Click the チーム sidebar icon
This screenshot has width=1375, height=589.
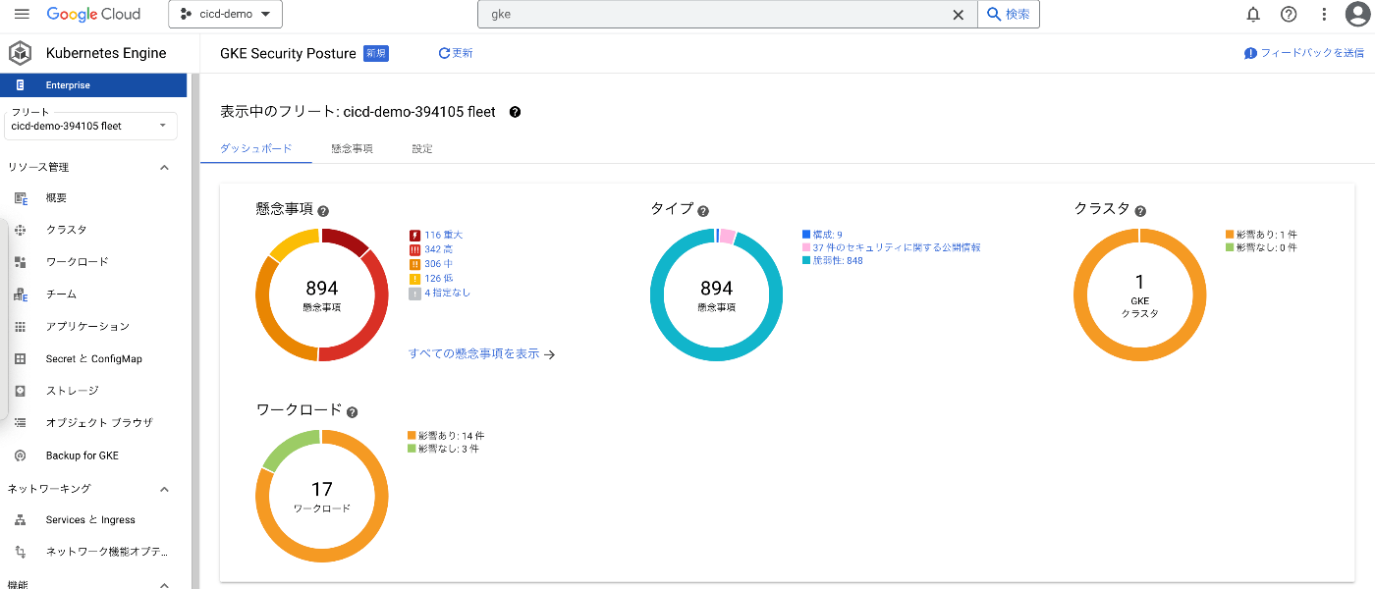(x=21, y=294)
